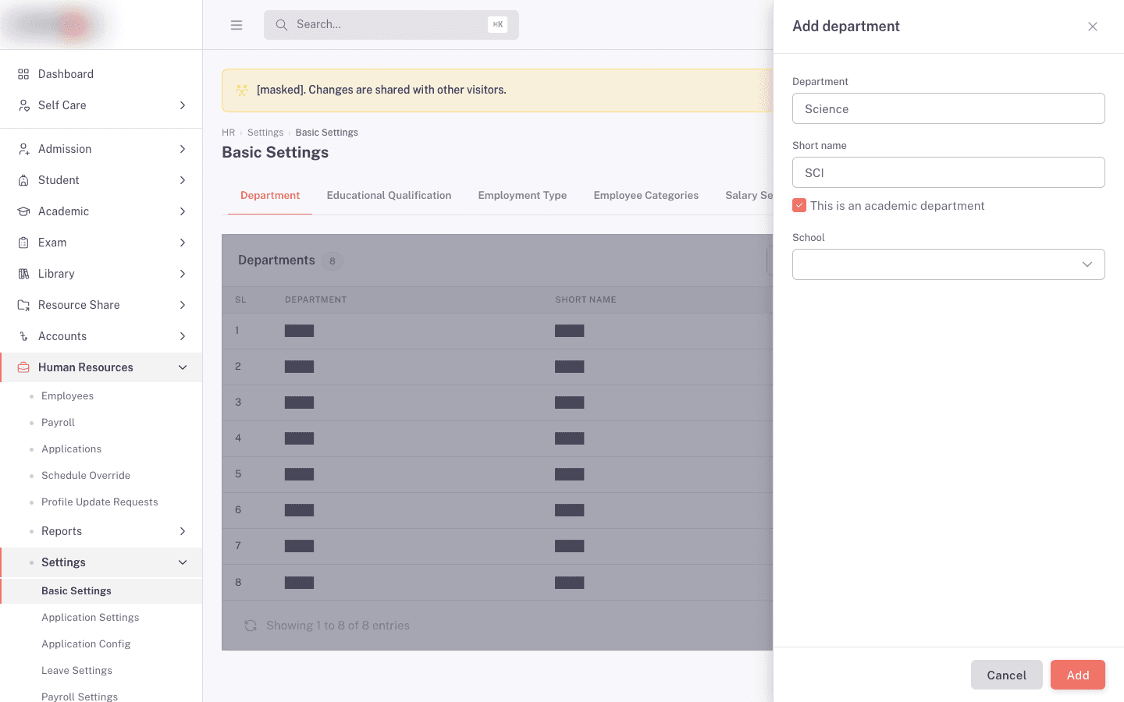Click the Academic graduation cap icon
Screen dimensions: 1124x702
(x=23, y=211)
